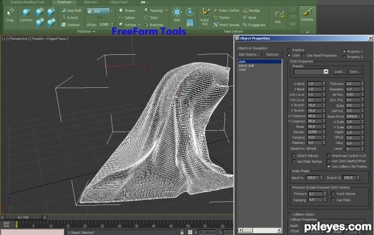Click the Step Build tool

[72, 11]
